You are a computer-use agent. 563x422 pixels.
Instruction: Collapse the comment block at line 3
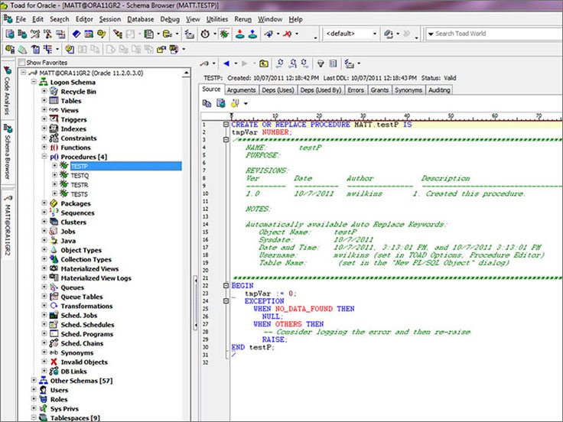[225, 138]
